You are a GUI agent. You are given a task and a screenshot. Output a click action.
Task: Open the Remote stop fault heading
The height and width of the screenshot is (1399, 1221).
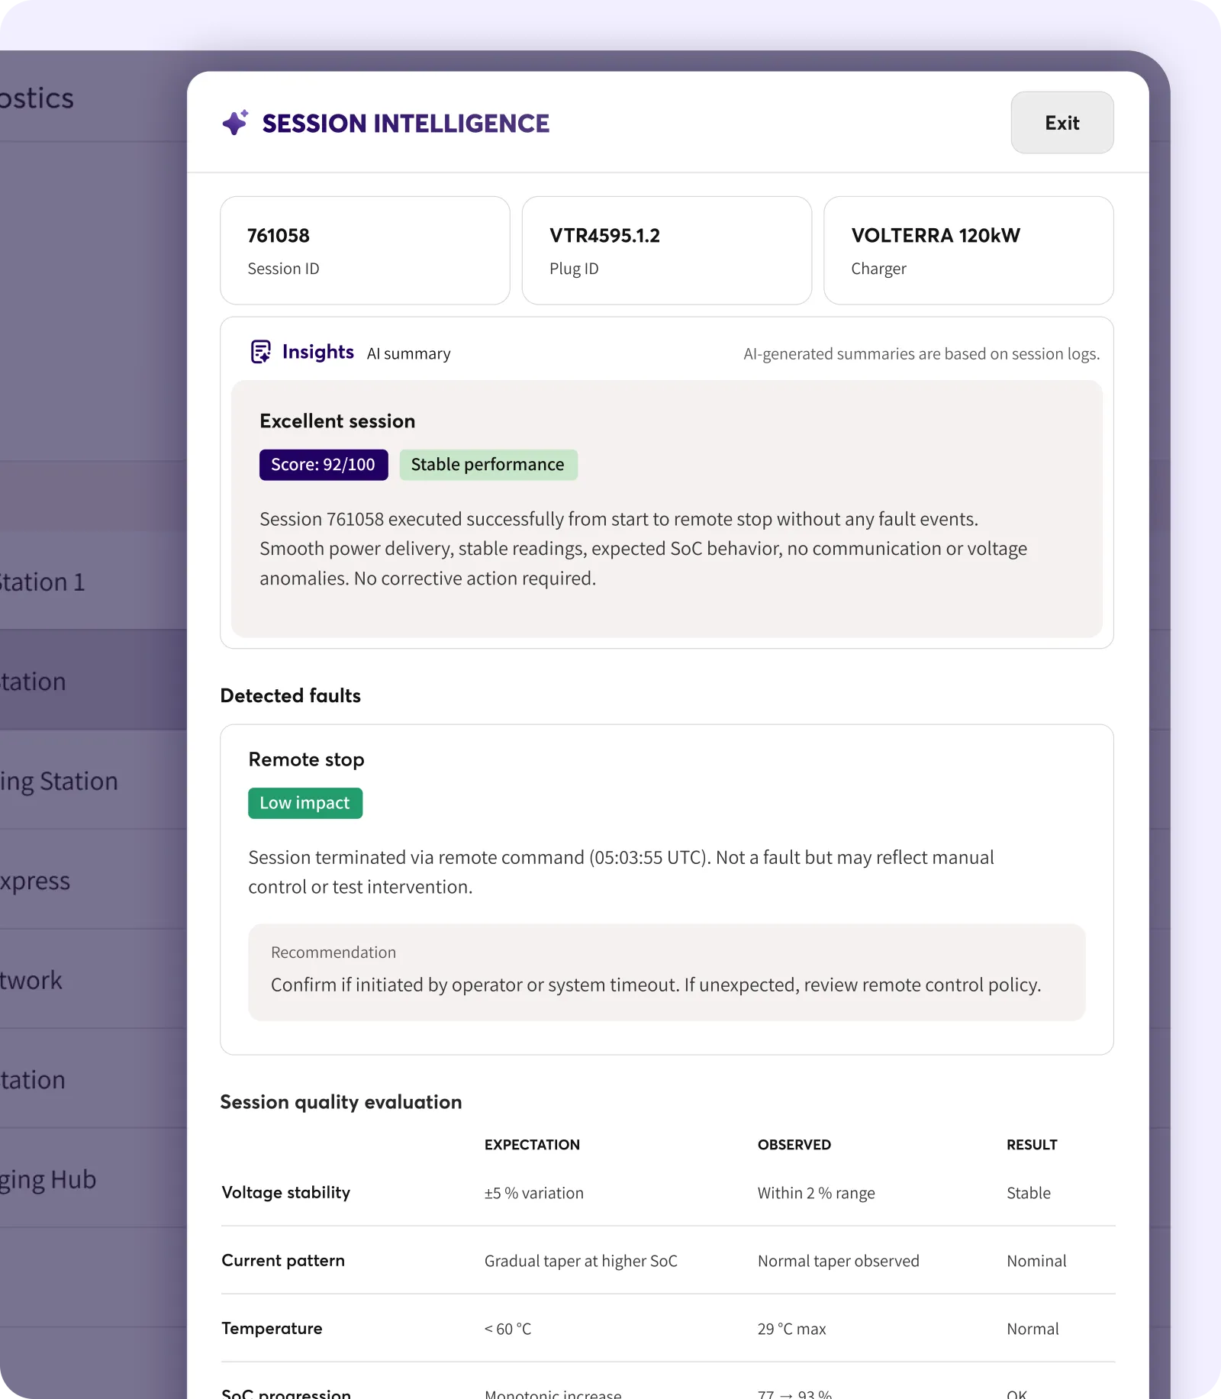(306, 759)
